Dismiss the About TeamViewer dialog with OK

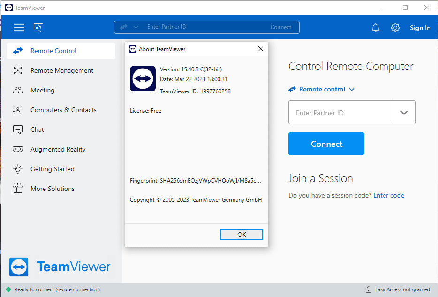click(x=241, y=234)
